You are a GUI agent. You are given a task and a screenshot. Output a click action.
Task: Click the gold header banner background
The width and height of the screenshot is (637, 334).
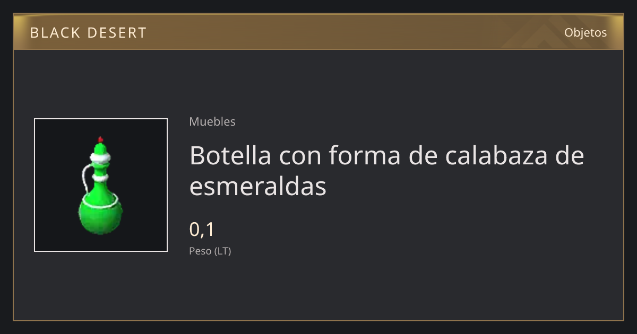click(318, 32)
